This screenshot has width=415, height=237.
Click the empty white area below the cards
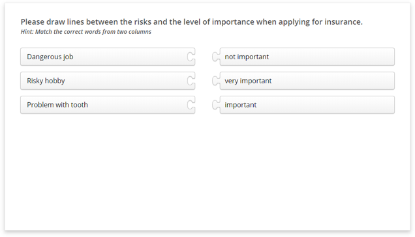[x=207, y=172]
